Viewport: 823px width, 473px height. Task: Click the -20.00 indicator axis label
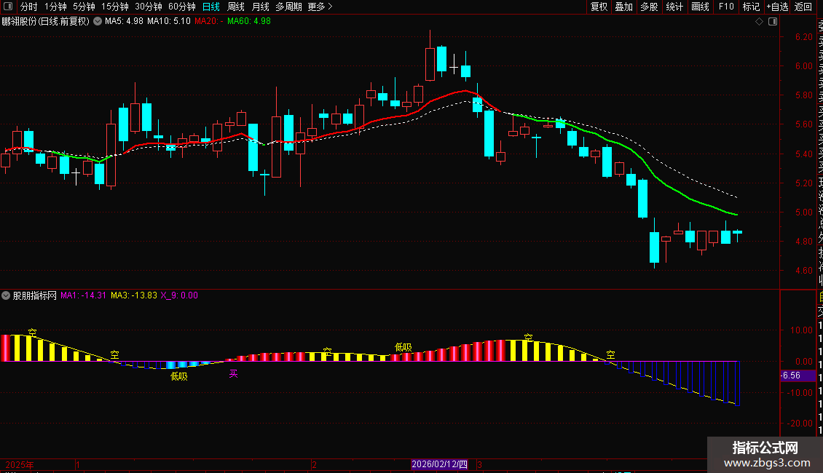[800, 424]
